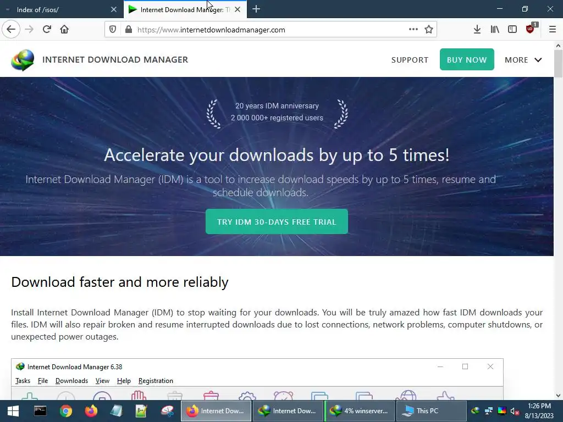Open the Firefox home page icon
Image resolution: width=563 pixels, height=422 pixels.
point(64,29)
